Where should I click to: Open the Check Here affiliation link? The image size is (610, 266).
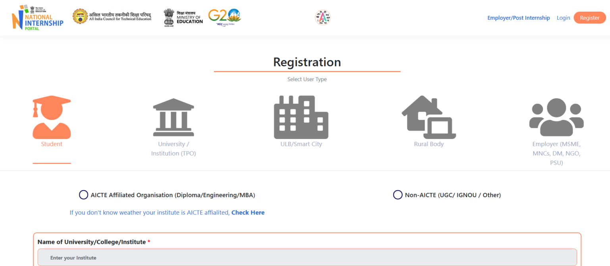(248, 212)
